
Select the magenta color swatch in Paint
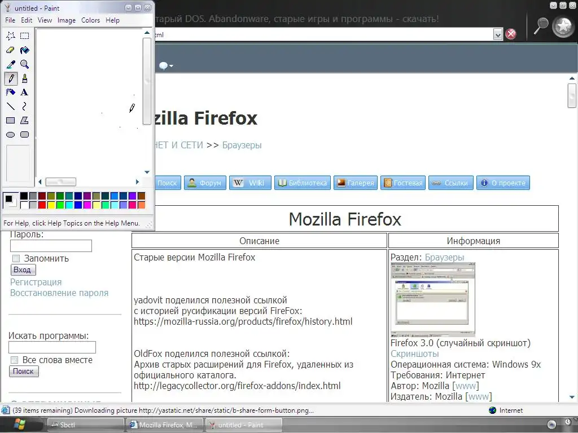pos(87,205)
